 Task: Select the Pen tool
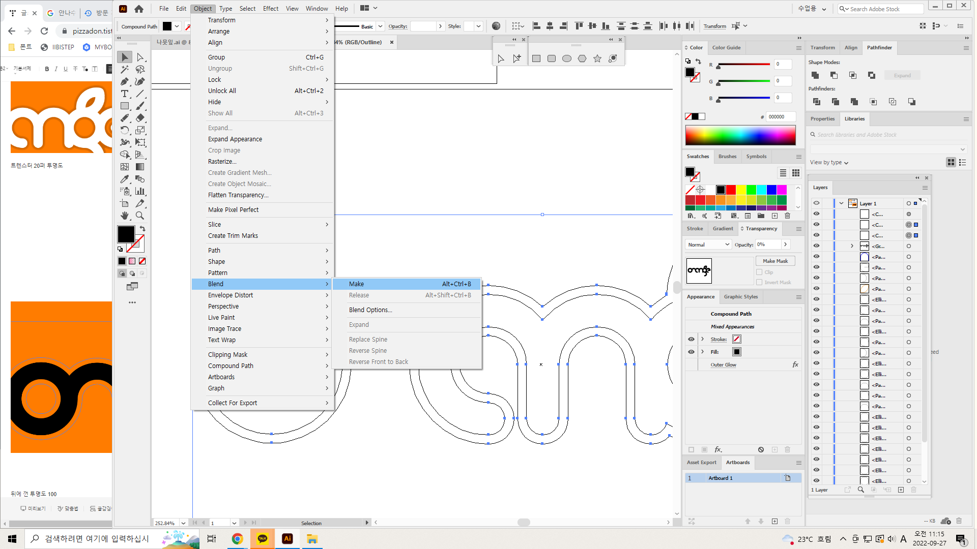coord(125,82)
